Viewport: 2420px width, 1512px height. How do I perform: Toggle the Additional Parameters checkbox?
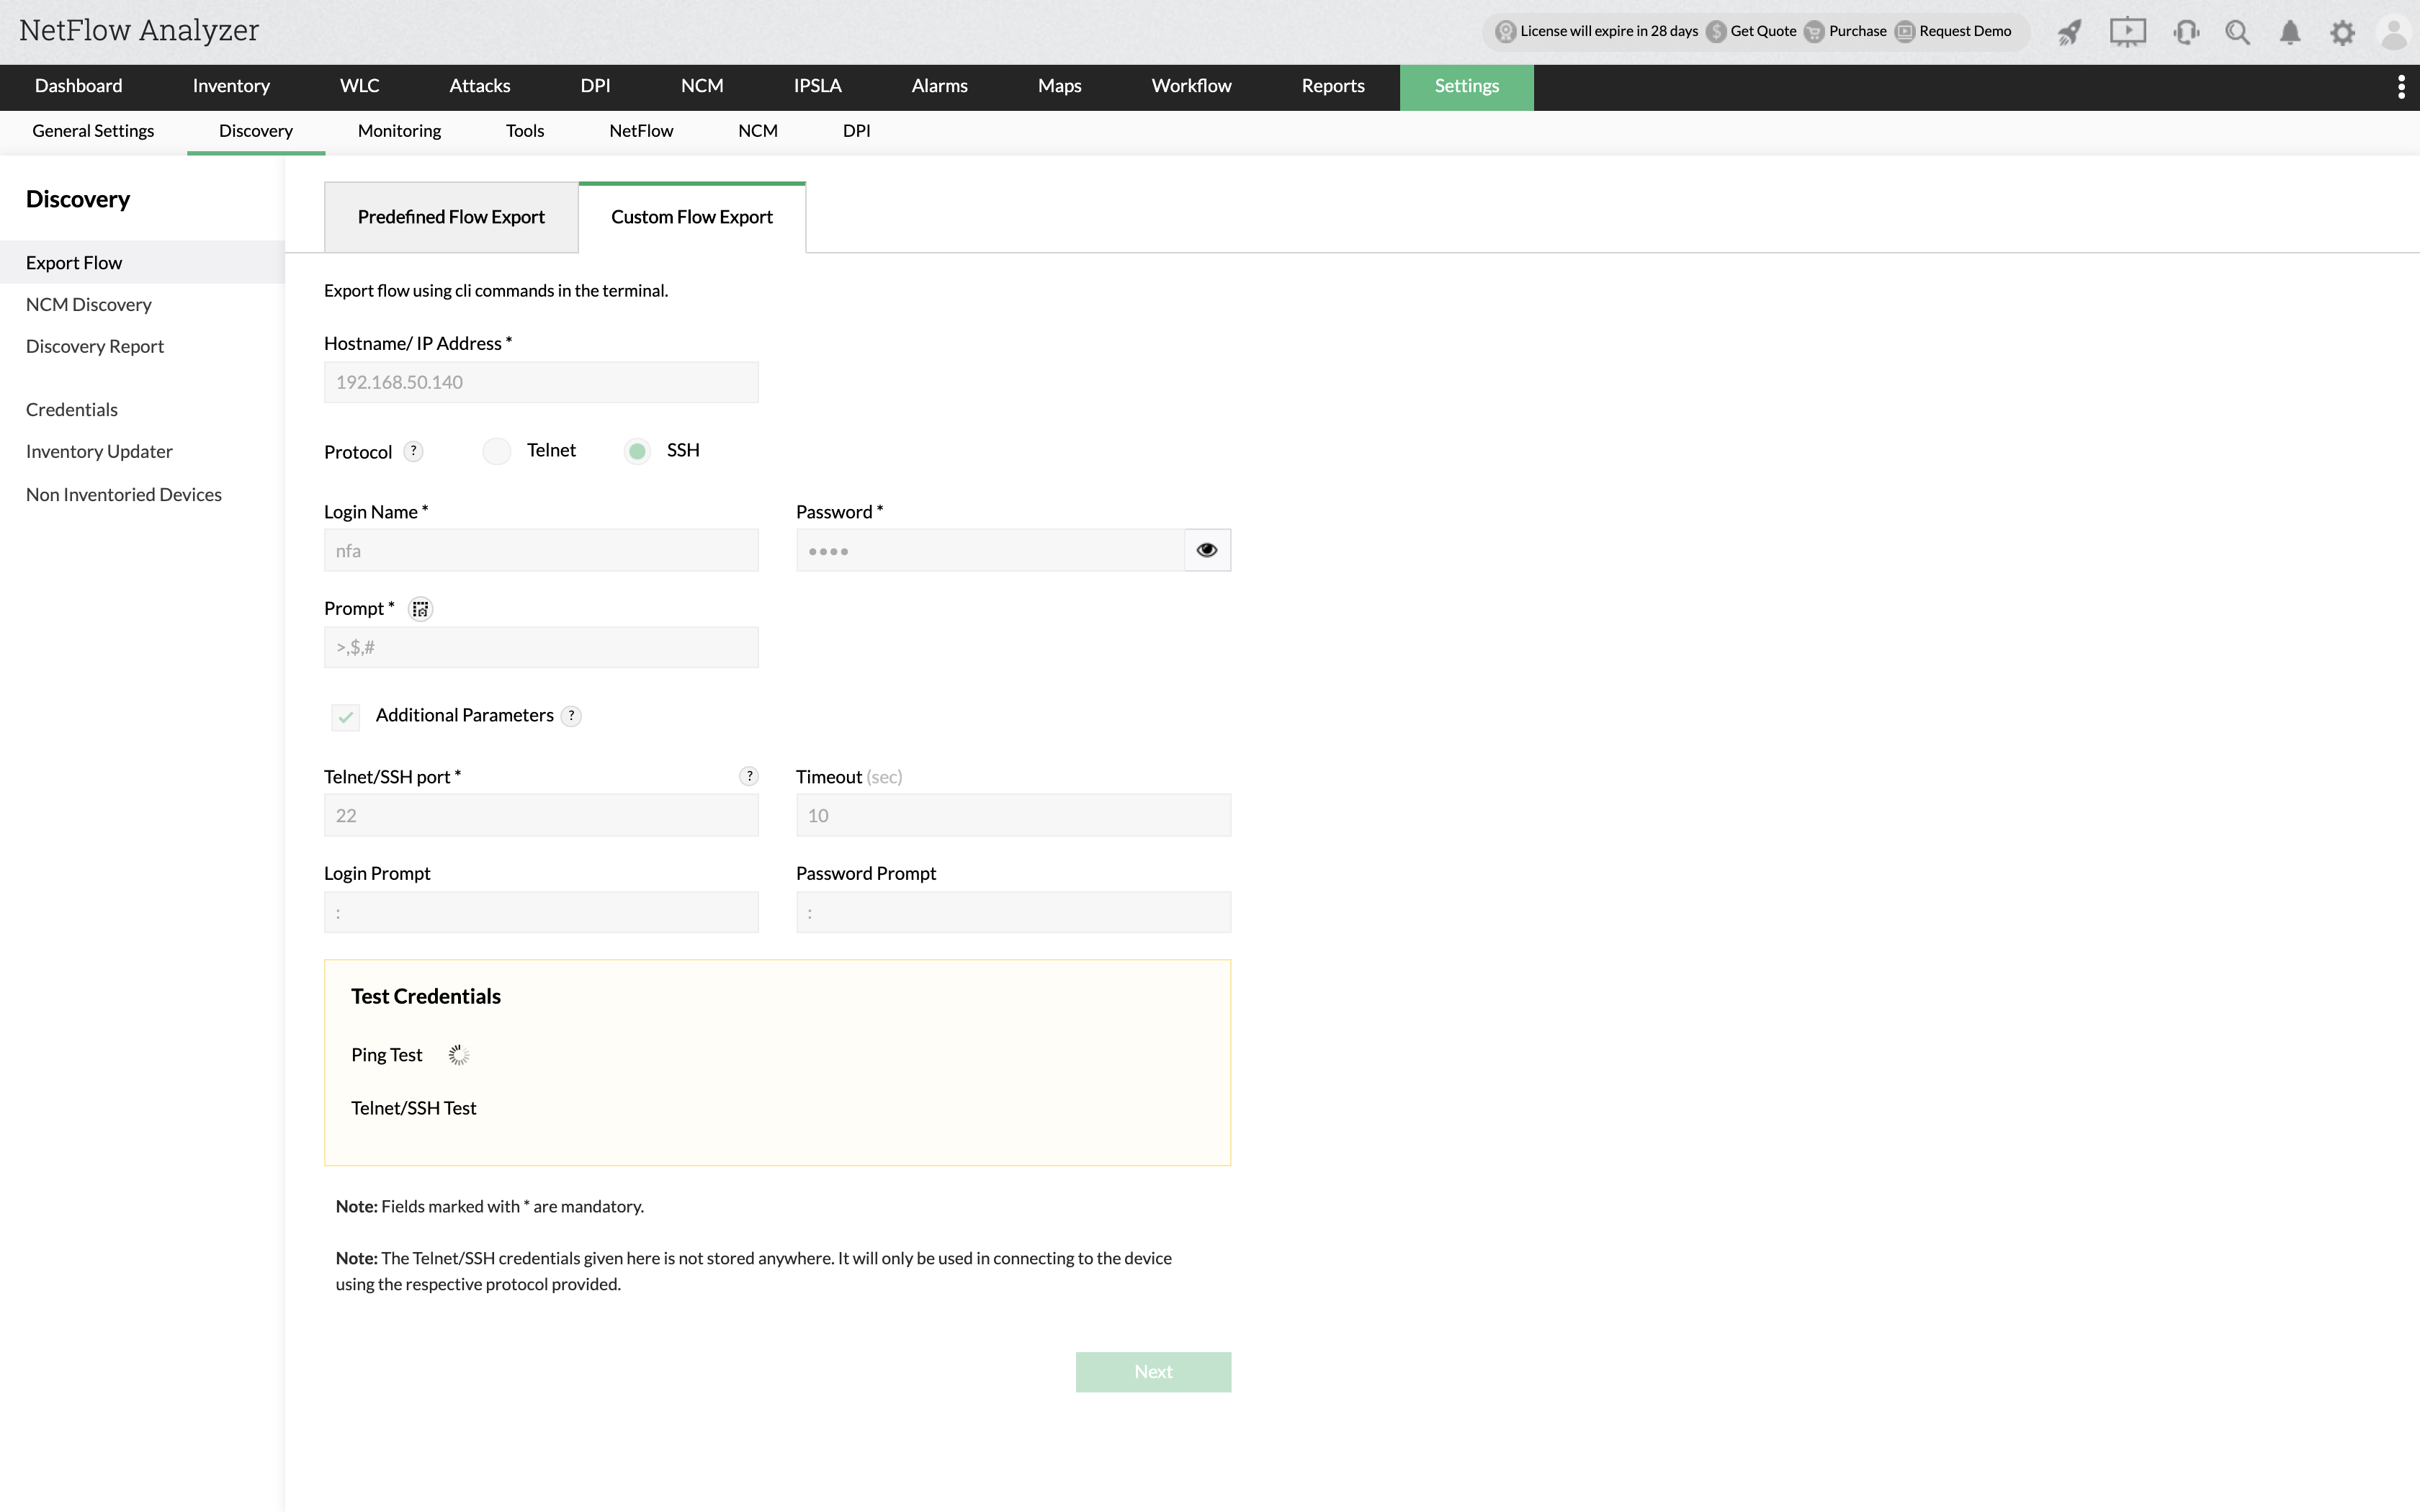[x=345, y=717]
